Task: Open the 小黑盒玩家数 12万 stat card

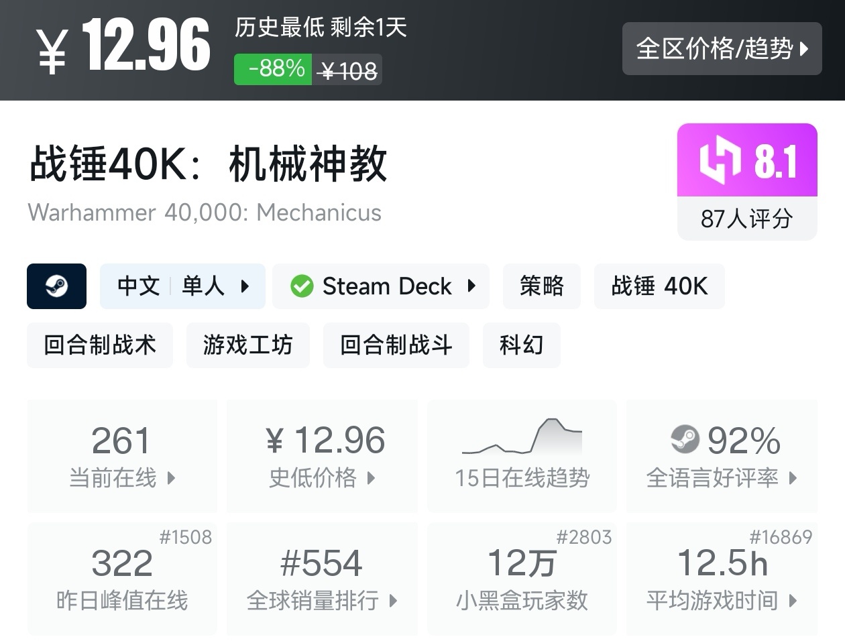Action: (x=522, y=579)
